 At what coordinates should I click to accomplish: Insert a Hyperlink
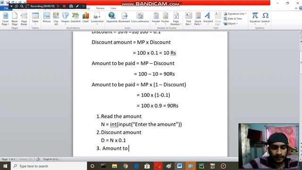[112, 18]
